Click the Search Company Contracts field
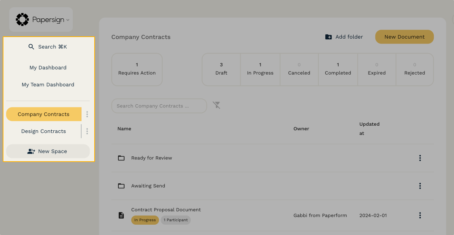This screenshot has height=235, width=454. (x=159, y=106)
